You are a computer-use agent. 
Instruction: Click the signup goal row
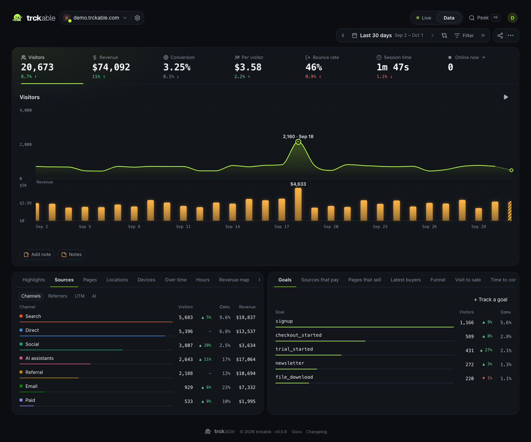[x=393, y=322]
